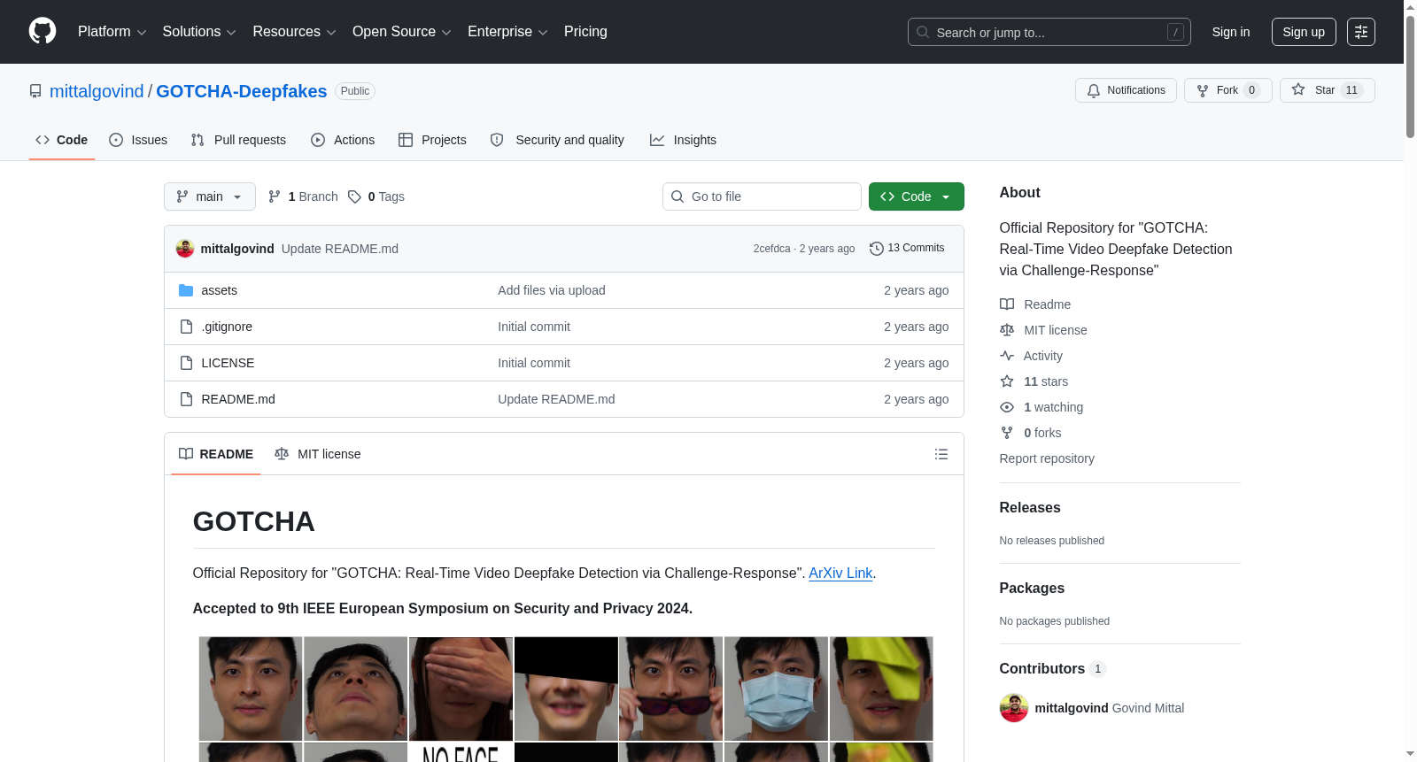
Task: Open the Security and quality tab
Action: click(557, 140)
